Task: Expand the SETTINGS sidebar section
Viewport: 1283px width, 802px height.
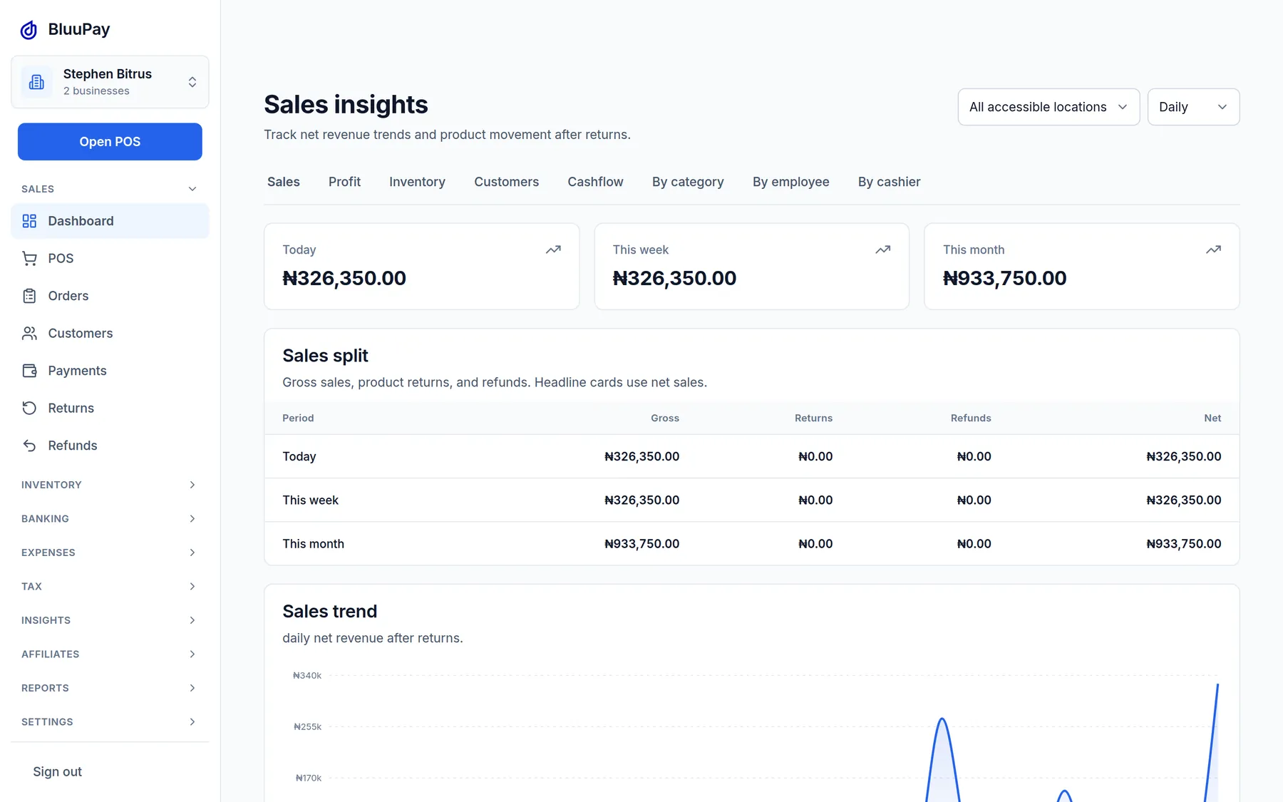Action: pyautogui.click(x=110, y=721)
